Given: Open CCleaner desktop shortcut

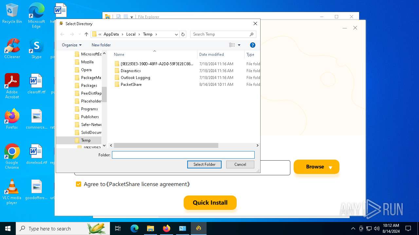Looking at the screenshot, I should click(12, 49).
